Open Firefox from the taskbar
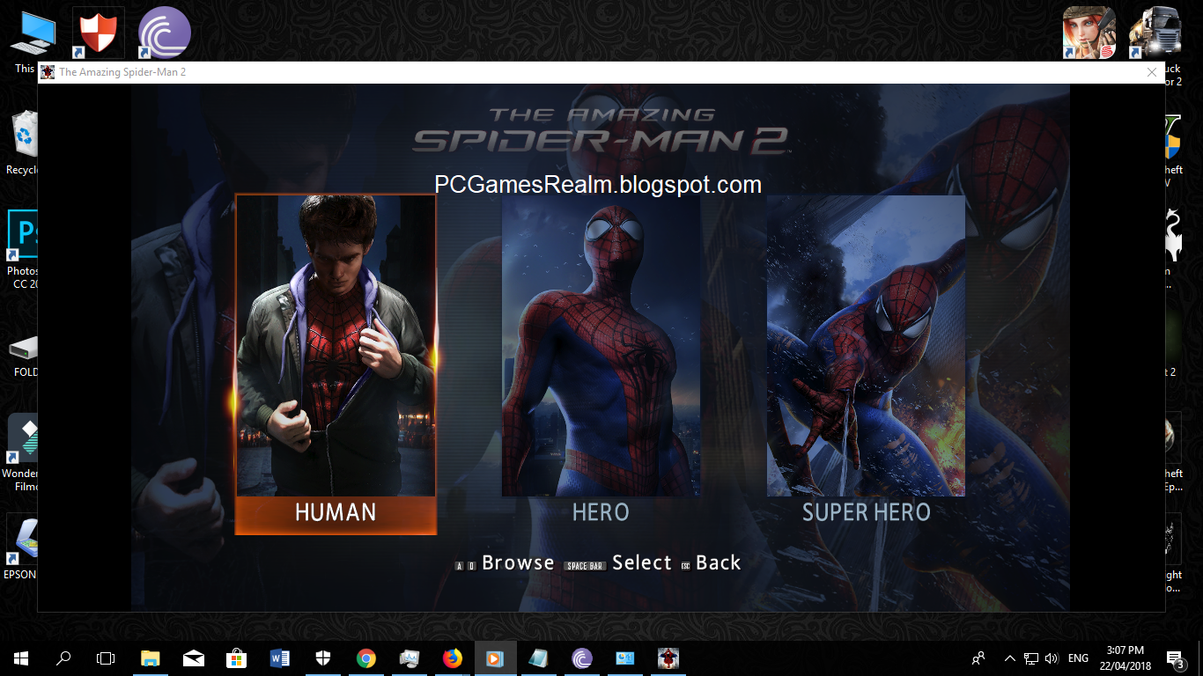1203x676 pixels. pyautogui.click(x=453, y=658)
